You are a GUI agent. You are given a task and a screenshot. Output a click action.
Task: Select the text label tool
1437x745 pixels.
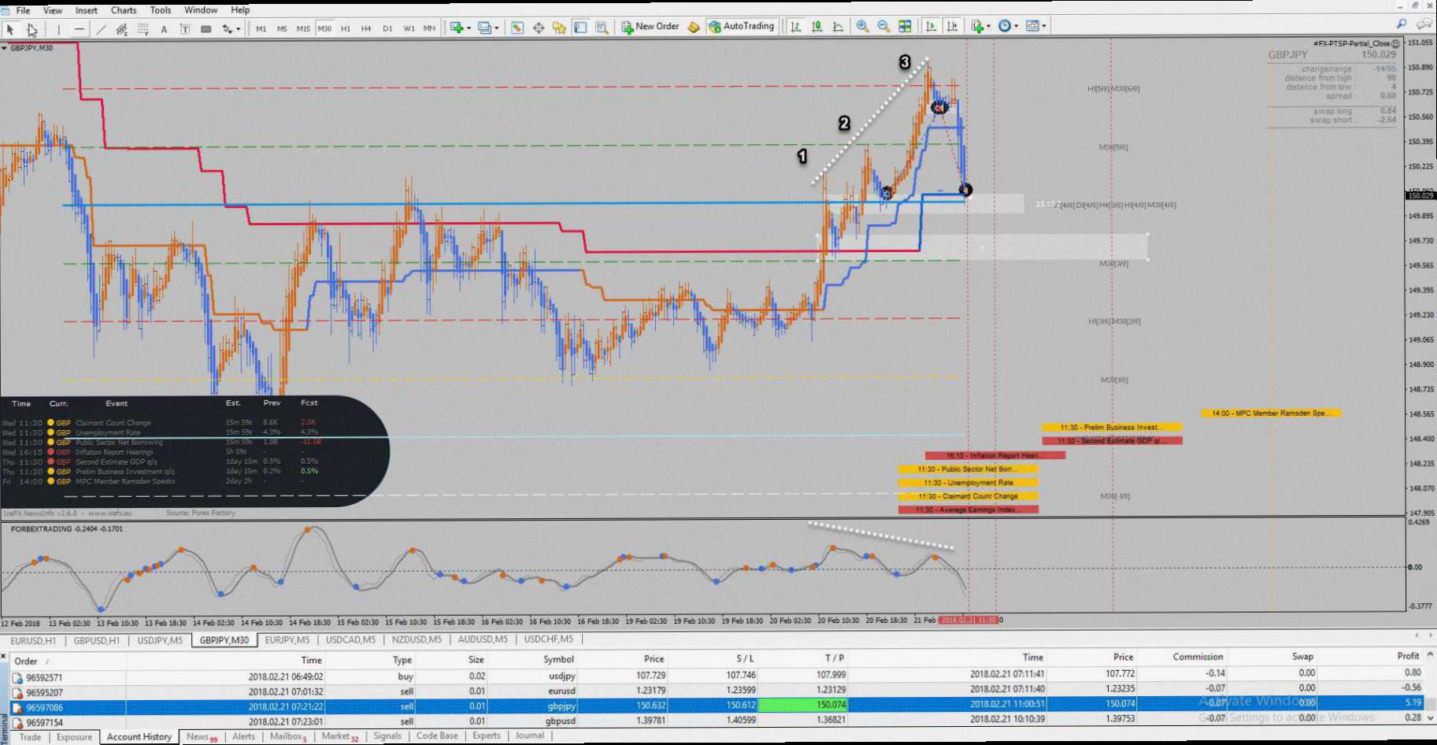pos(185,29)
